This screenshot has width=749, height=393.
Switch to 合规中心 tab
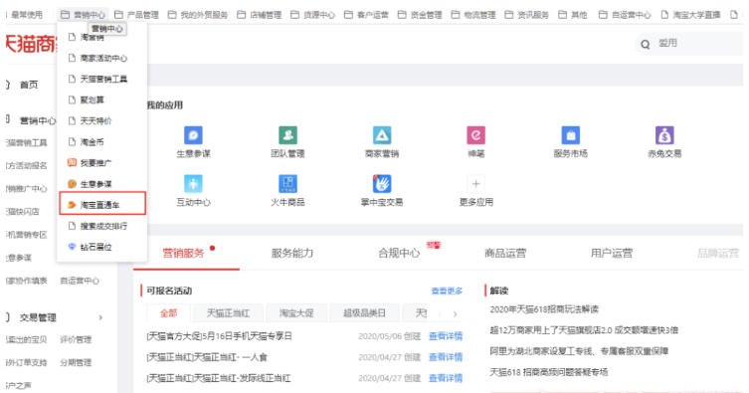pos(399,253)
